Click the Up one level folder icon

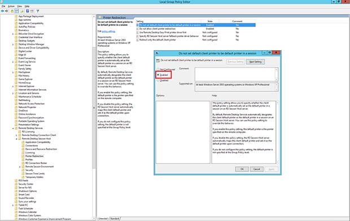click(12, 11)
